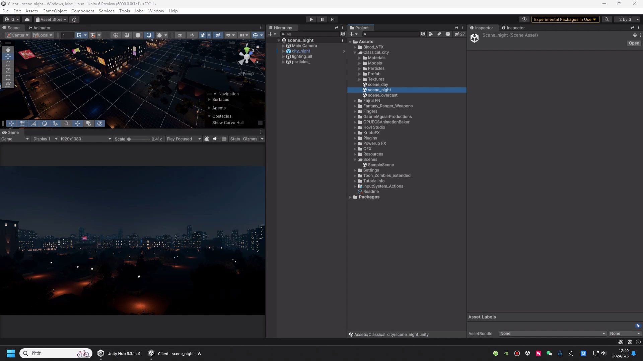Click the Open button in the Inspector

tap(634, 43)
